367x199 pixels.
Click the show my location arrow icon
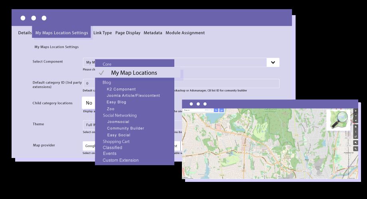[x=355, y=121]
